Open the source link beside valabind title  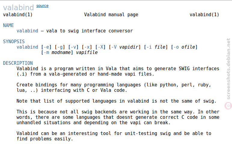[x=42, y=6]
